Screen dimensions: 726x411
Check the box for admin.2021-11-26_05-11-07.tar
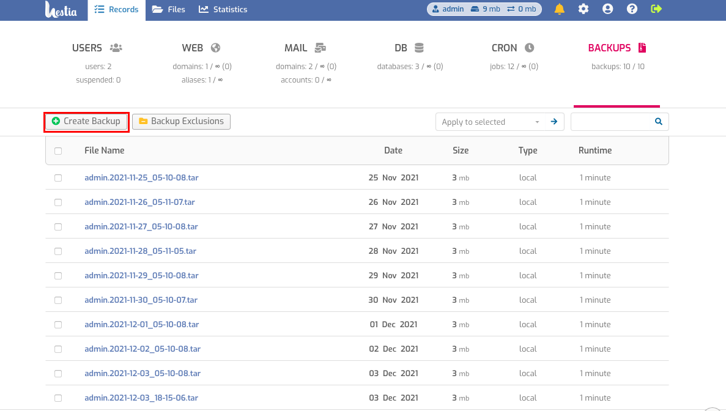coord(58,202)
